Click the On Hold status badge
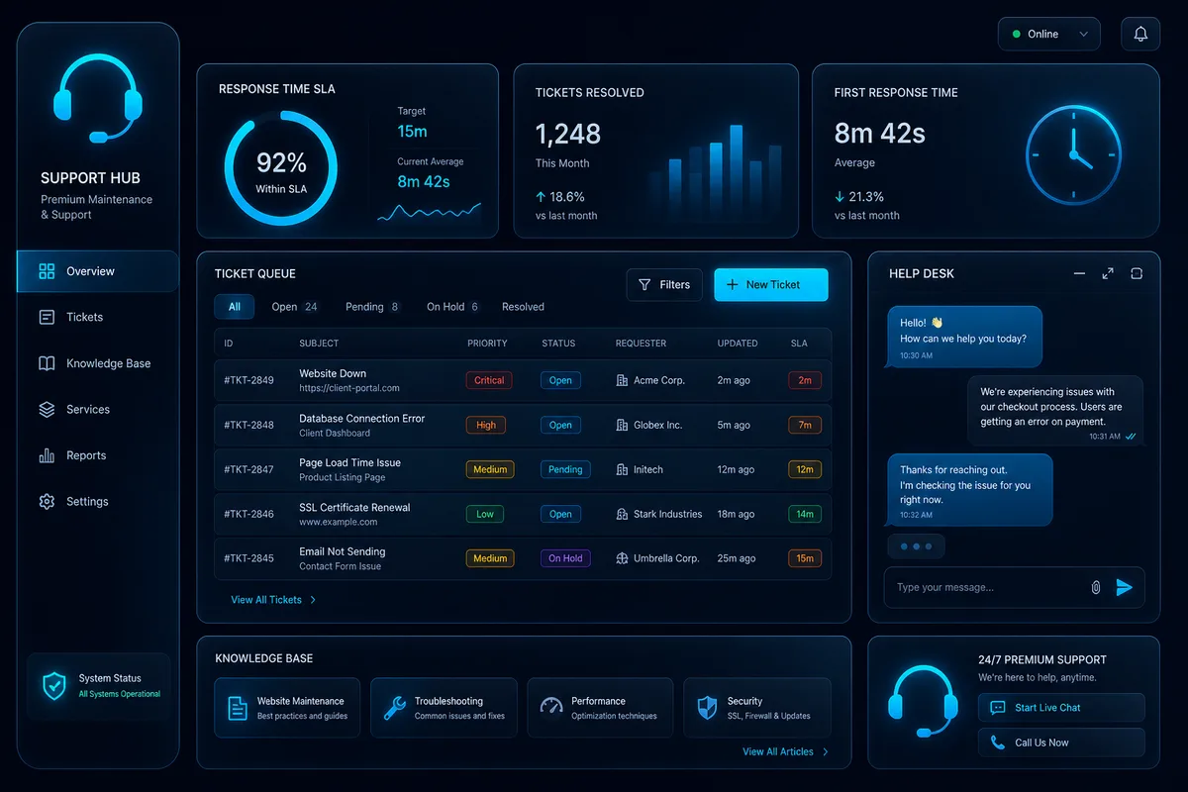 [565, 558]
